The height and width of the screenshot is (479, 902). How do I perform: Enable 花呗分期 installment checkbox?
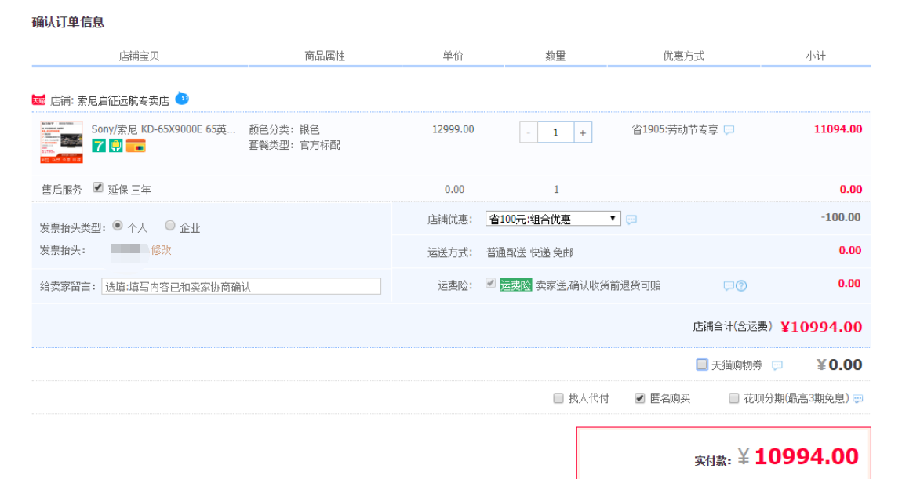point(733,398)
